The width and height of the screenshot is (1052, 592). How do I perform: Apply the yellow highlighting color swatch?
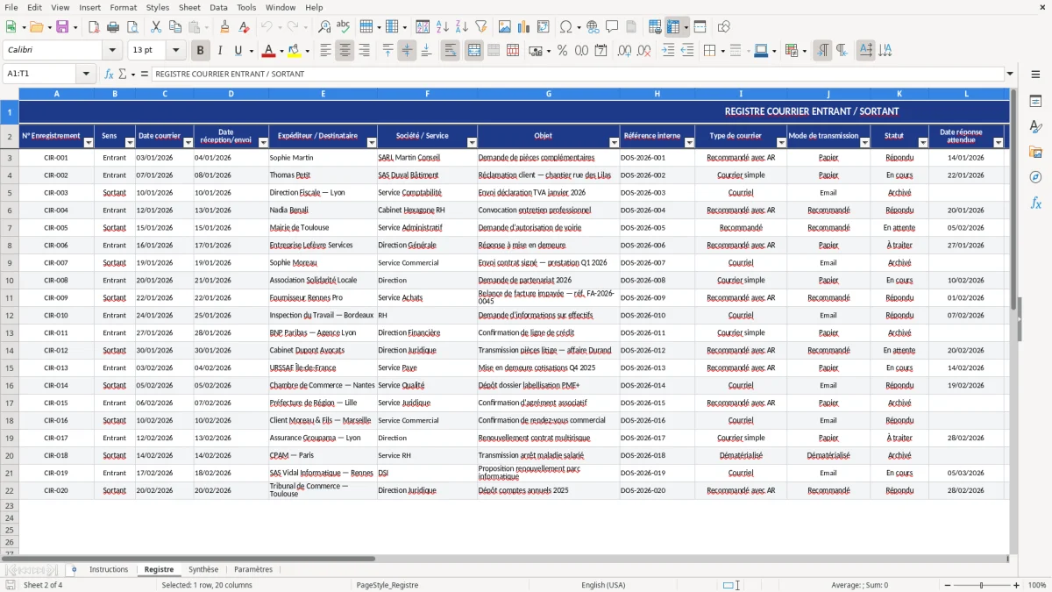[x=294, y=51]
